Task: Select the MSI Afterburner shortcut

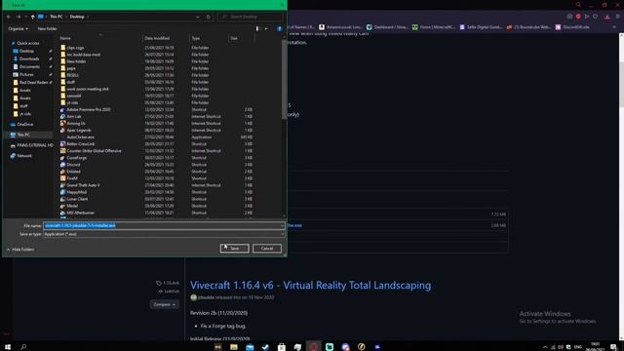Action: click(80, 213)
